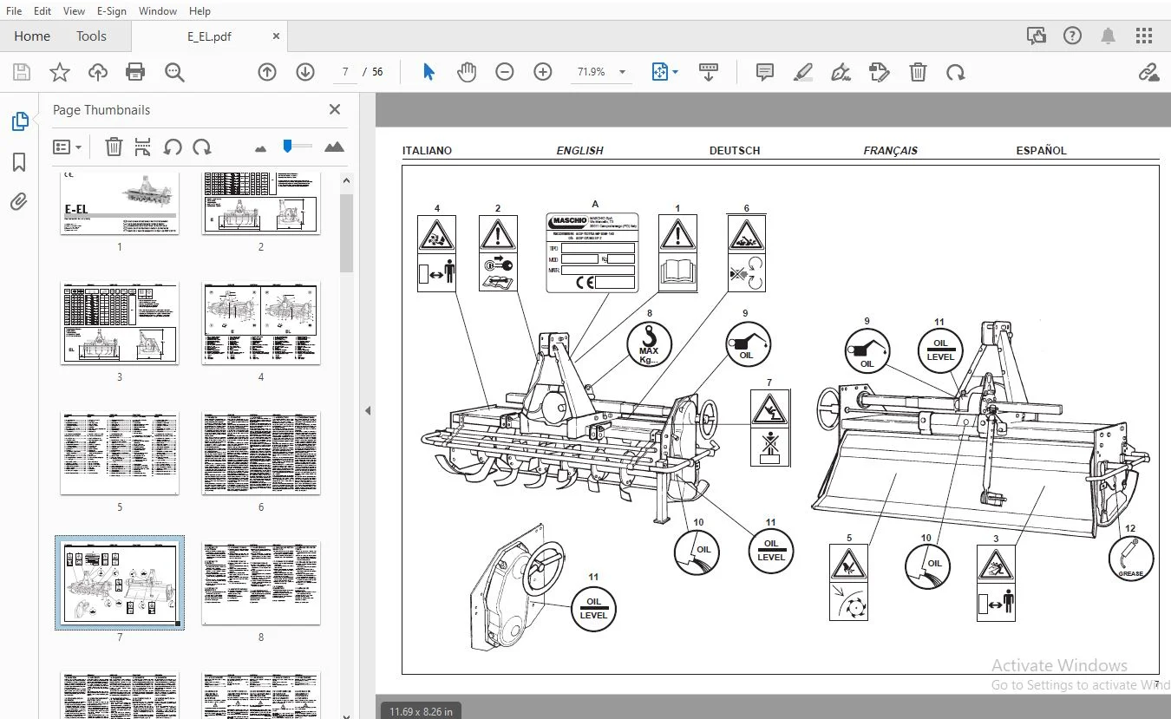Switch to the Home tab

tap(32, 36)
